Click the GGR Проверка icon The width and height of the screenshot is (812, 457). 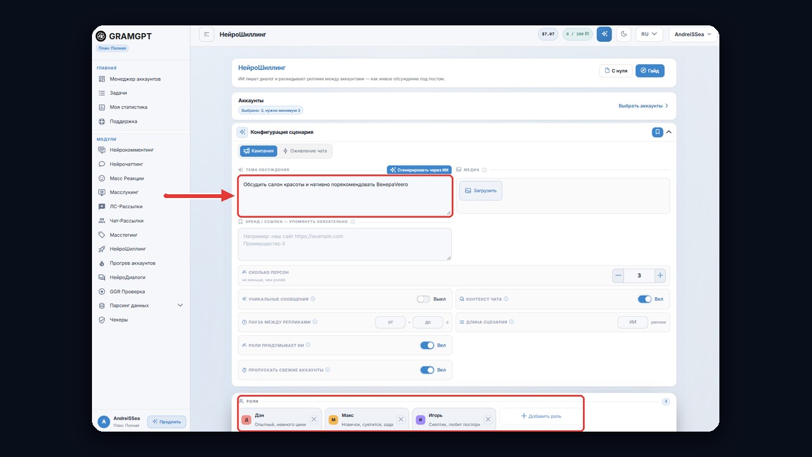102,292
